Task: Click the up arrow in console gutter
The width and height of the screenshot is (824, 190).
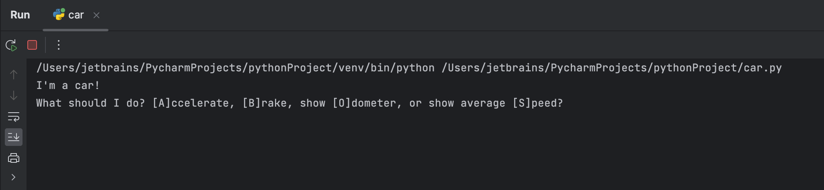Action: (x=14, y=75)
